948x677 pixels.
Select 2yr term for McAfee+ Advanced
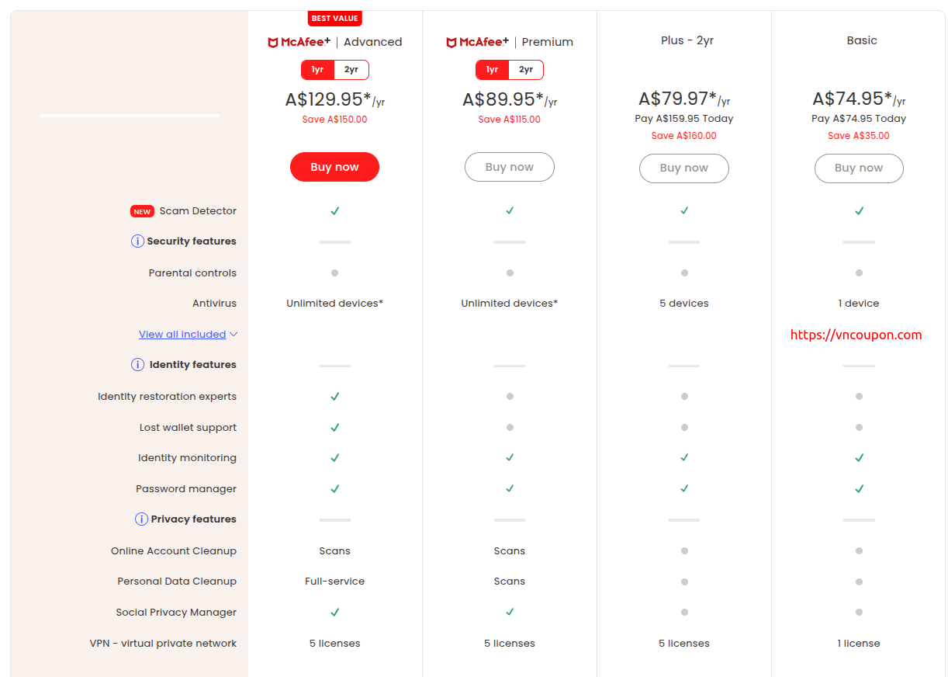(x=351, y=70)
